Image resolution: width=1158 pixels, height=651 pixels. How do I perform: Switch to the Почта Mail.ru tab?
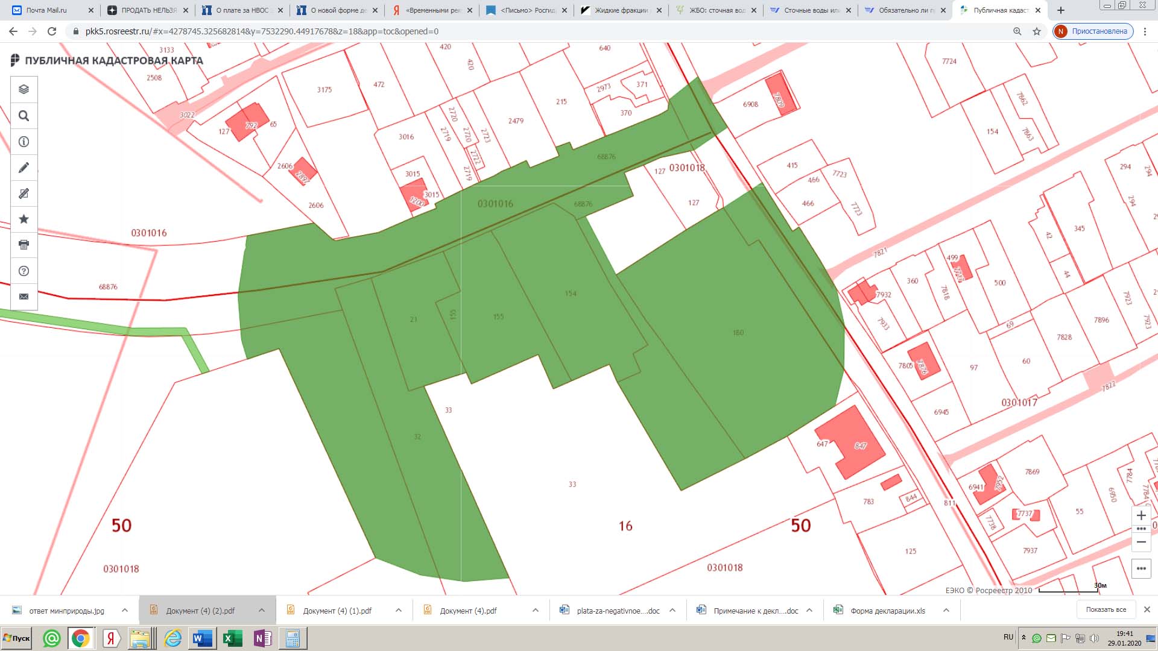click(x=47, y=10)
